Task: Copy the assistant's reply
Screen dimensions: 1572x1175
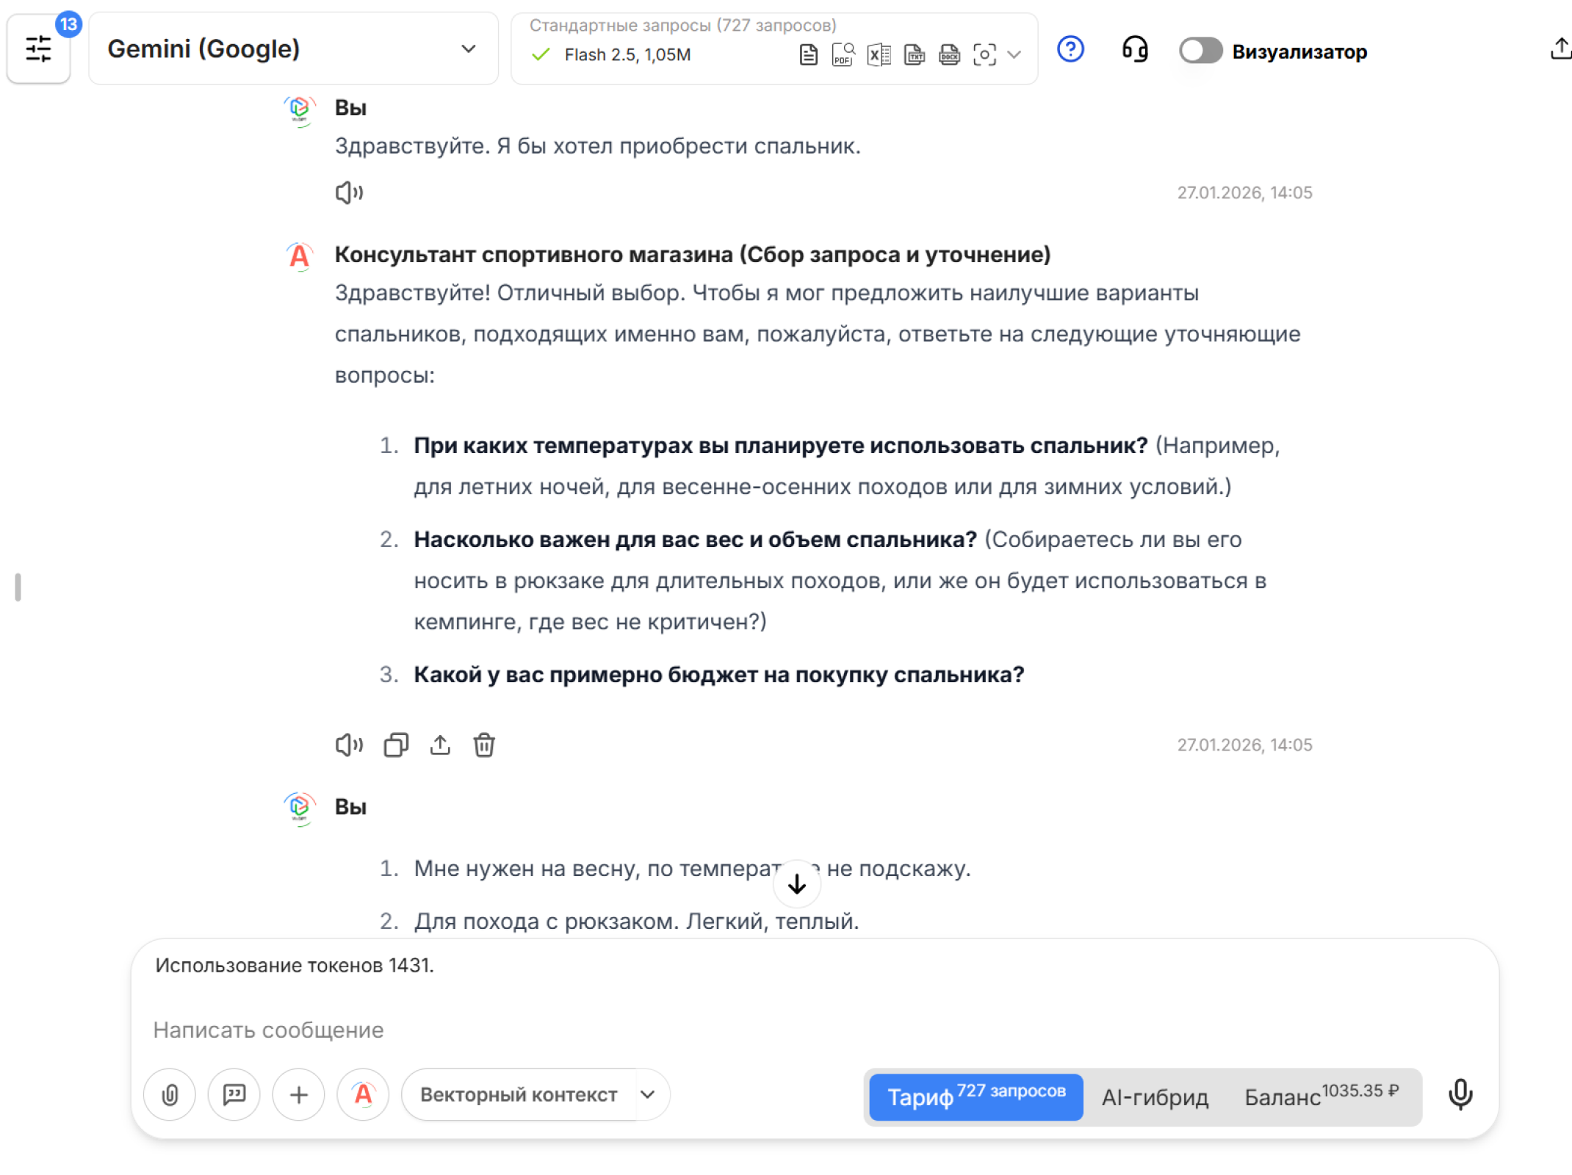Action: point(396,745)
